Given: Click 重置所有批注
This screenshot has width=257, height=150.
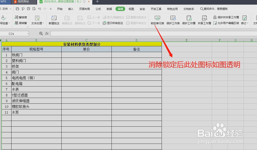Looking at the screenshot, I should click(136, 23).
